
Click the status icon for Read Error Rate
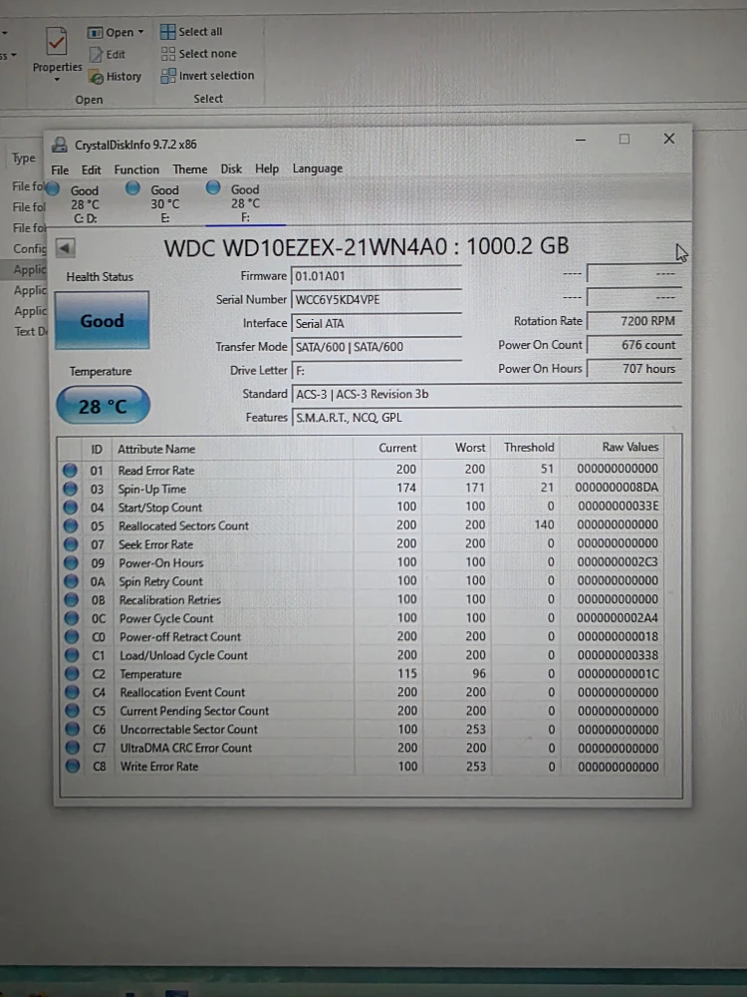click(x=71, y=471)
